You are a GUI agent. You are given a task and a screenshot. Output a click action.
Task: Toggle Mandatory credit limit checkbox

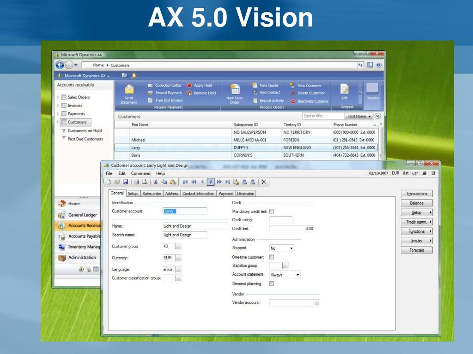(x=272, y=211)
